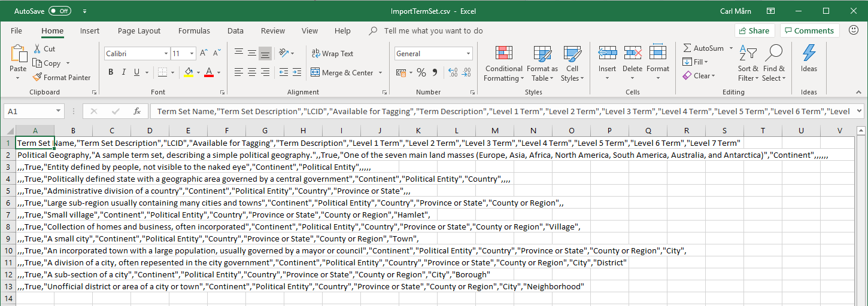Align text to the middle

pyautogui.click(x=251, y=53)
